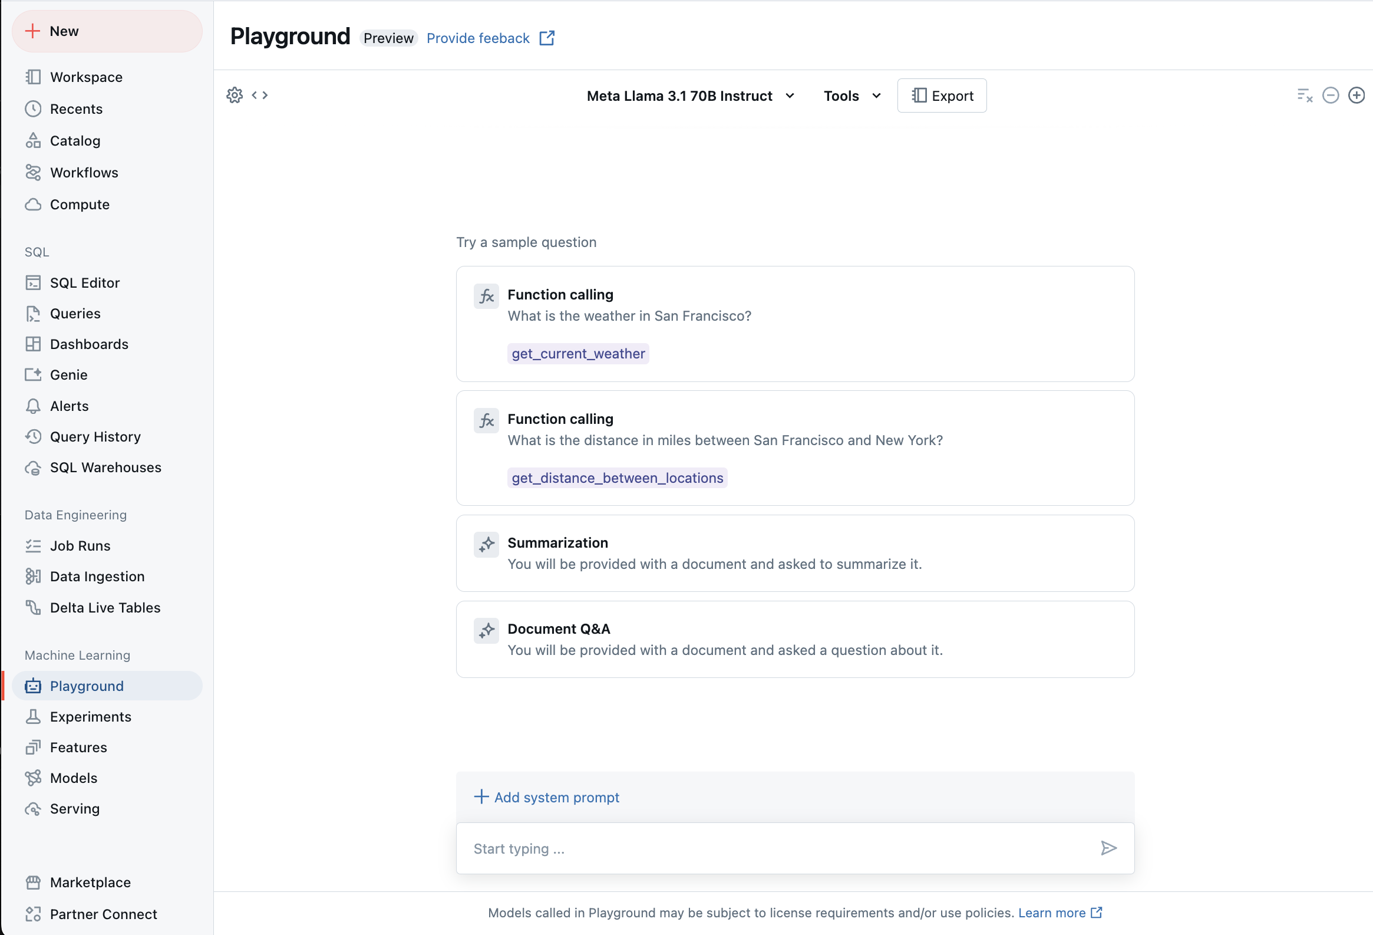Click the Serving sidebar icon

[34, 809]
